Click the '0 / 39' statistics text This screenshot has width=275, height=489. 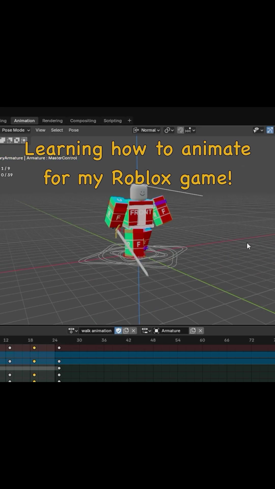pos(7,175)
